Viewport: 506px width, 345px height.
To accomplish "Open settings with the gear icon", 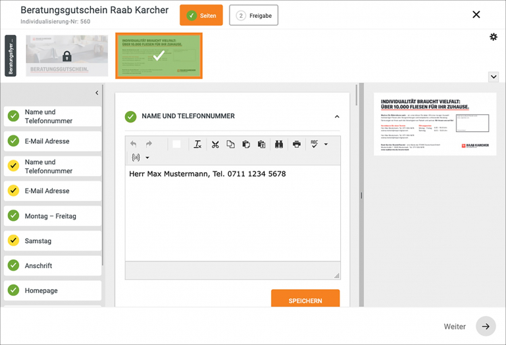I will coord(493,37).
